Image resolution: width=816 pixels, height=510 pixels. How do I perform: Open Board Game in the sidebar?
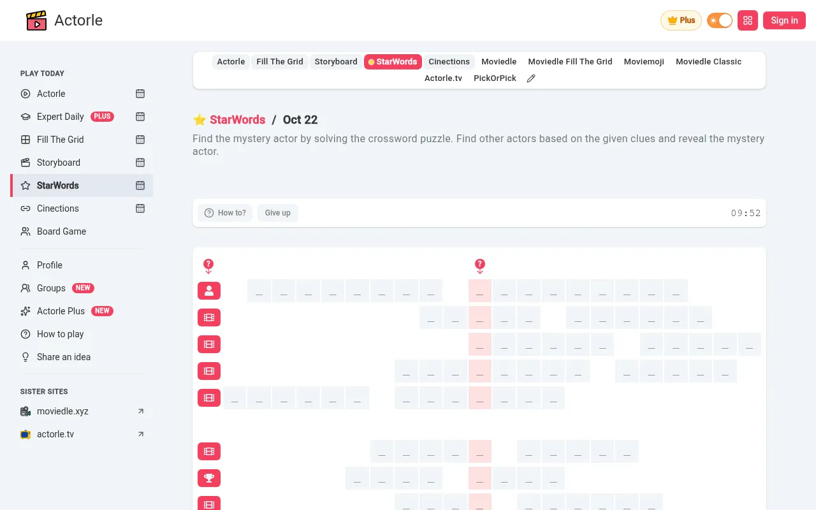point(82,231)
